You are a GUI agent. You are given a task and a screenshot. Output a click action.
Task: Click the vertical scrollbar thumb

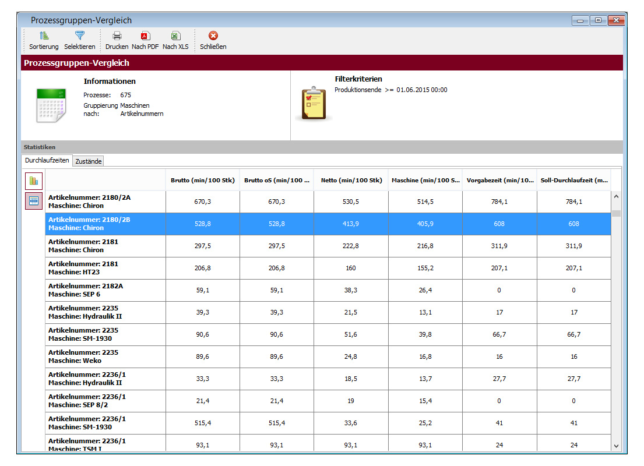616,213
